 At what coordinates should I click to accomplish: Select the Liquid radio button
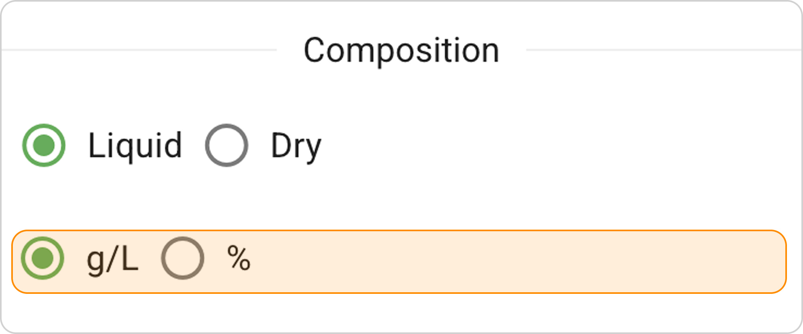point(44,145)
